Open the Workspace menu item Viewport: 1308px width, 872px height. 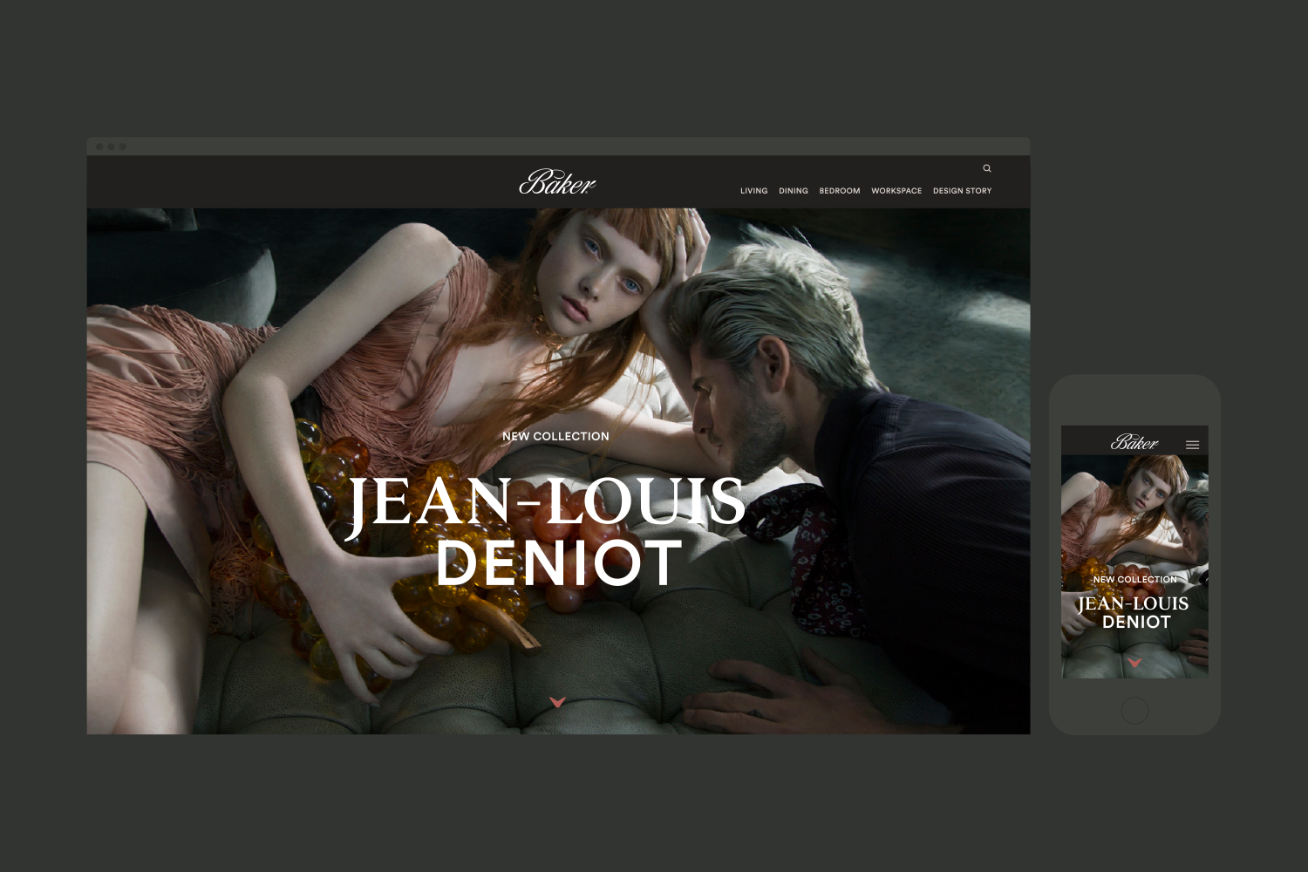pos(896,191)
